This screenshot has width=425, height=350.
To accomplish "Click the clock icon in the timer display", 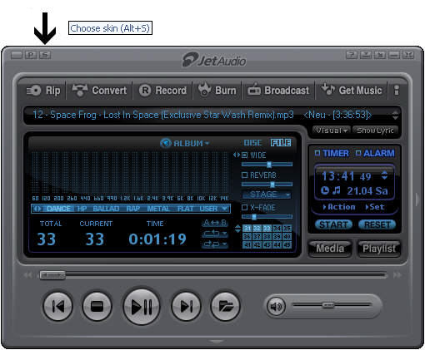I will 325,190.
